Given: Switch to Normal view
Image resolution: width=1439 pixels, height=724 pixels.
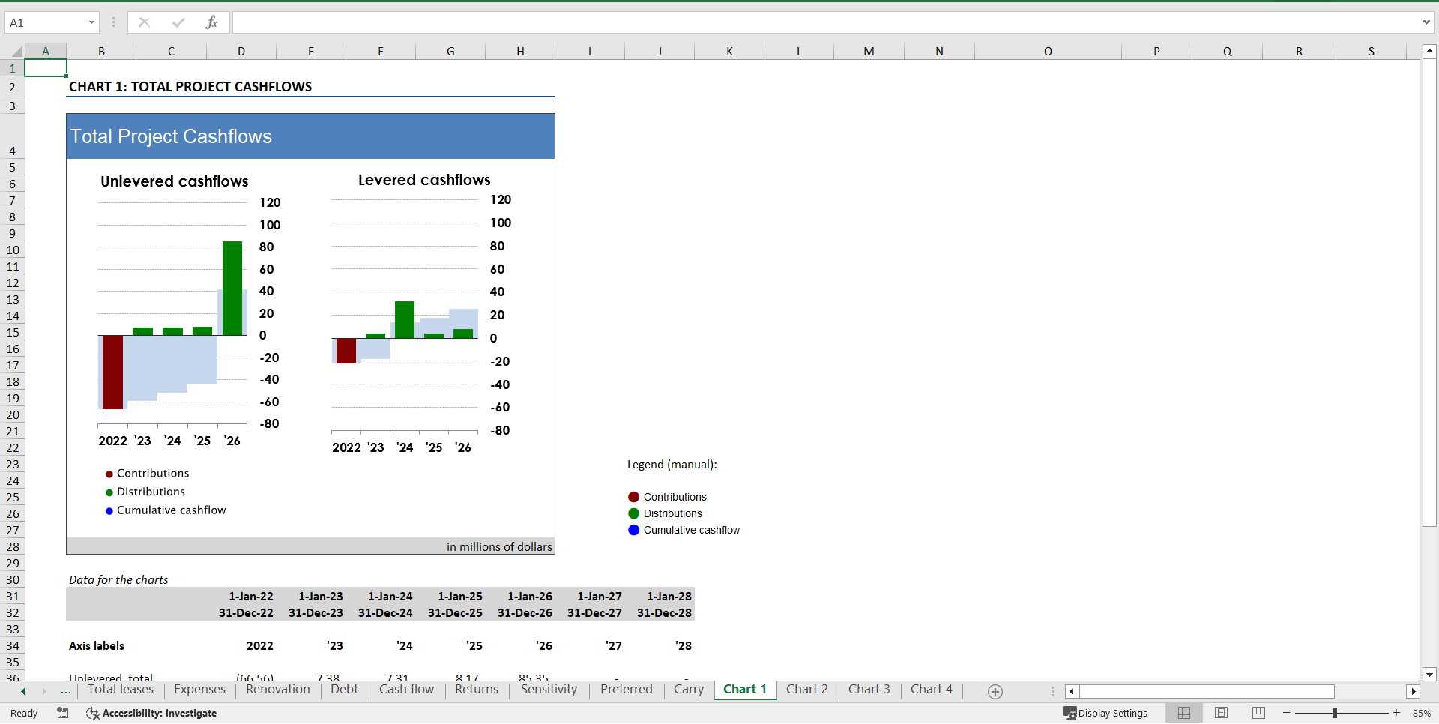Looking at the screenshot, I should point(1184,713).
